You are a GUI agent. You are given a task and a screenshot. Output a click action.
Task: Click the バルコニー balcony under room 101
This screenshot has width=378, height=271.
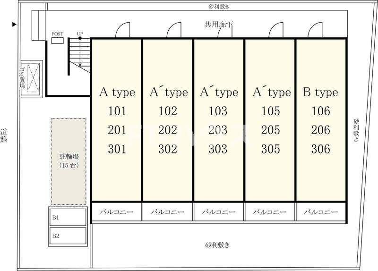coord(117,212)
